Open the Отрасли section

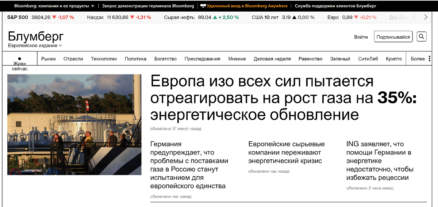coord(73,59)
